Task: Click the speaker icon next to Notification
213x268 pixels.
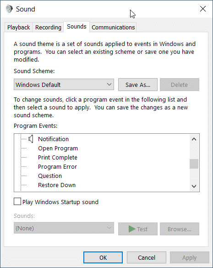Action: coord(31,139)
